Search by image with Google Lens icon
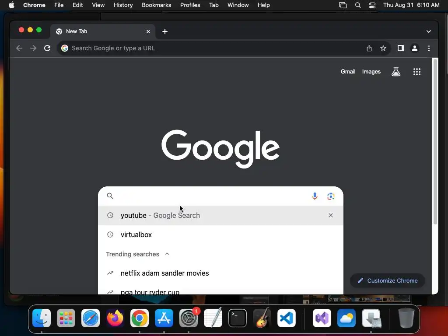The height and width of the screenshot is (336, 448). [x=331, y=196]
